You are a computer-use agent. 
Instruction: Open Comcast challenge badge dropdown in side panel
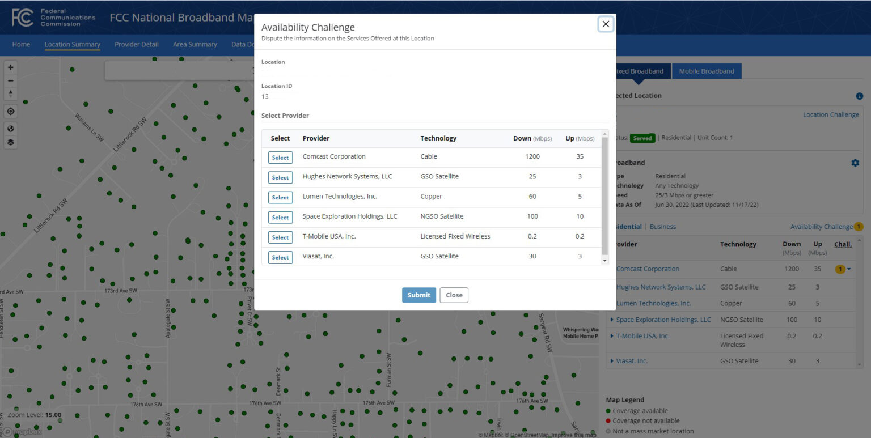[x=843, y=269]
